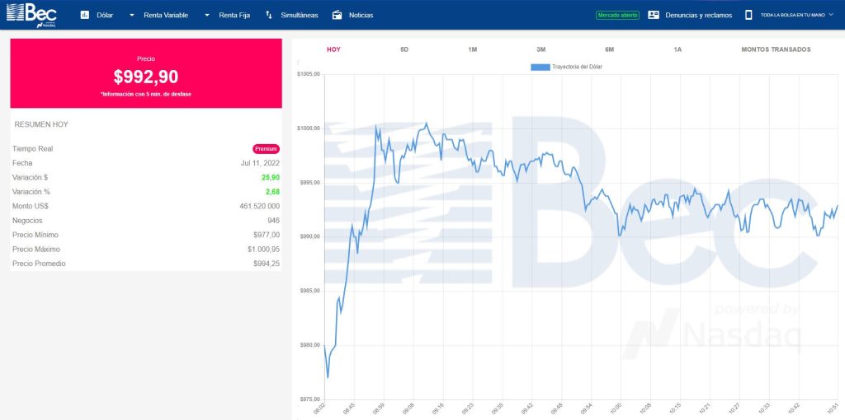Click the ID card icon for Denuncias
This screenshot has width=845, height=420.
click(x=654, y=15)
